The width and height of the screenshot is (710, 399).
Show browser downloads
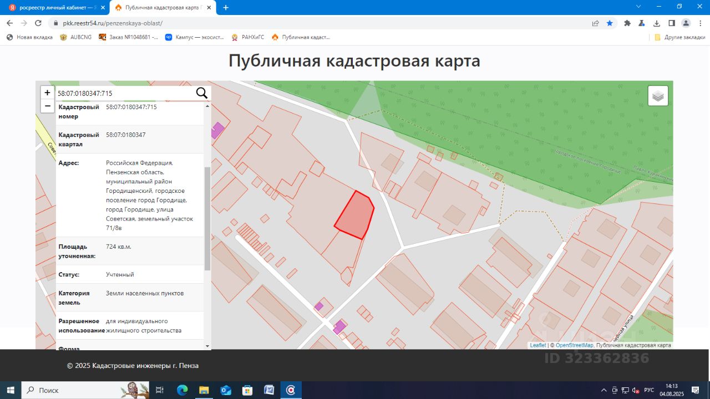coord(657,23)
